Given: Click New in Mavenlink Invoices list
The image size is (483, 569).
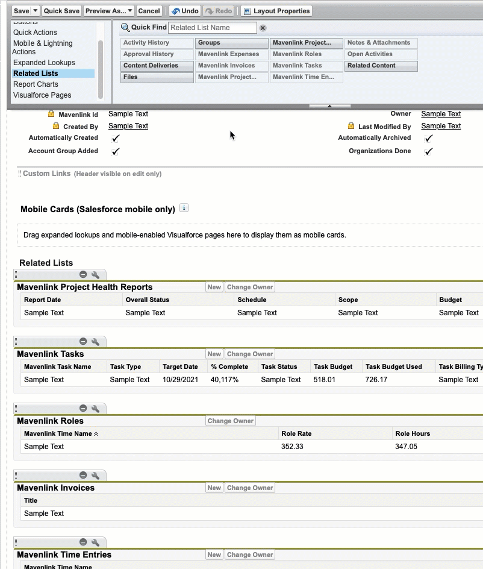Looking at the screenshot, I should tap(214, 488).
